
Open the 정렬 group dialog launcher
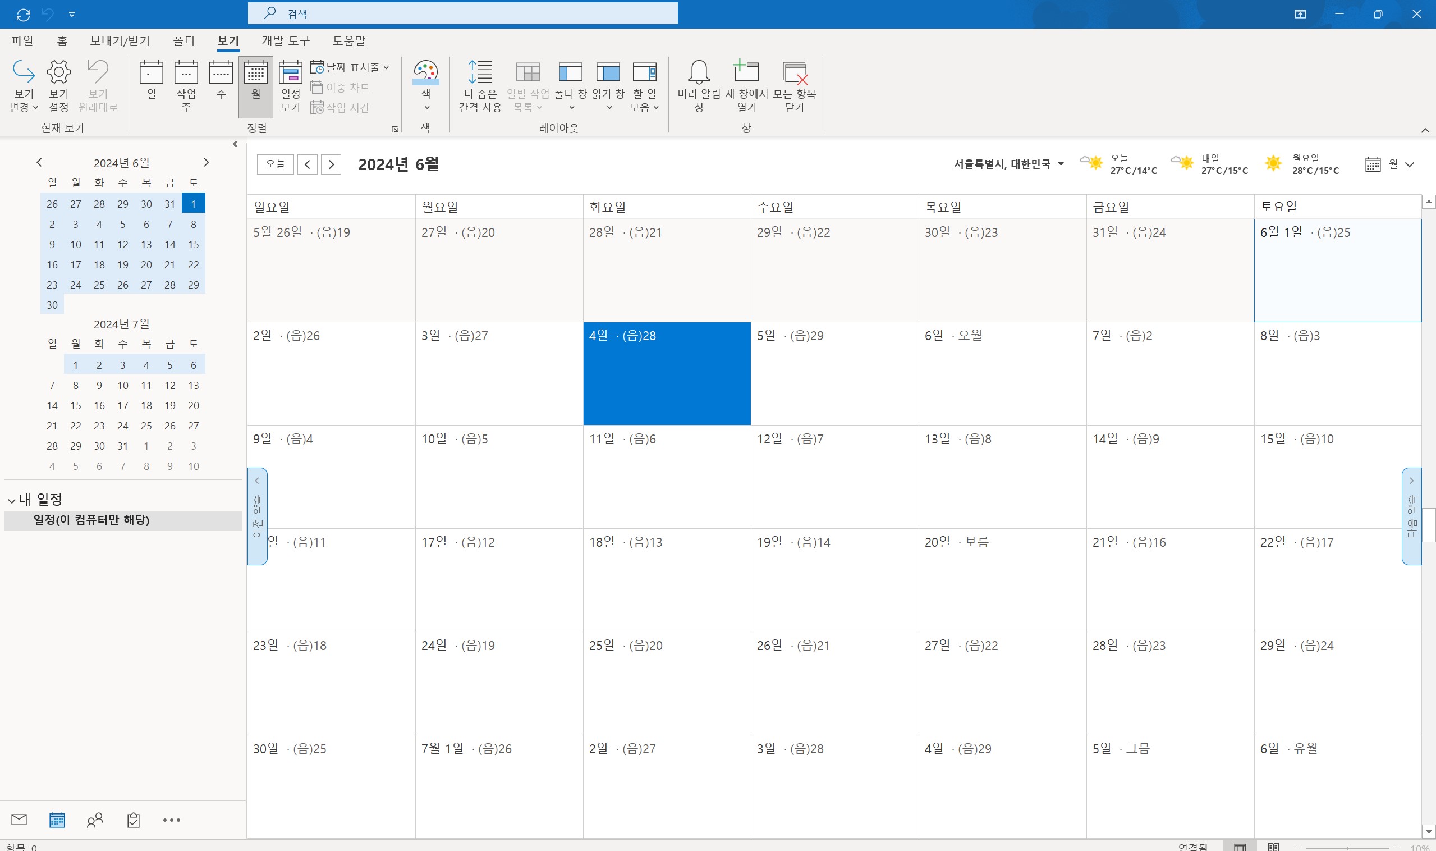(x=395, y=129)
